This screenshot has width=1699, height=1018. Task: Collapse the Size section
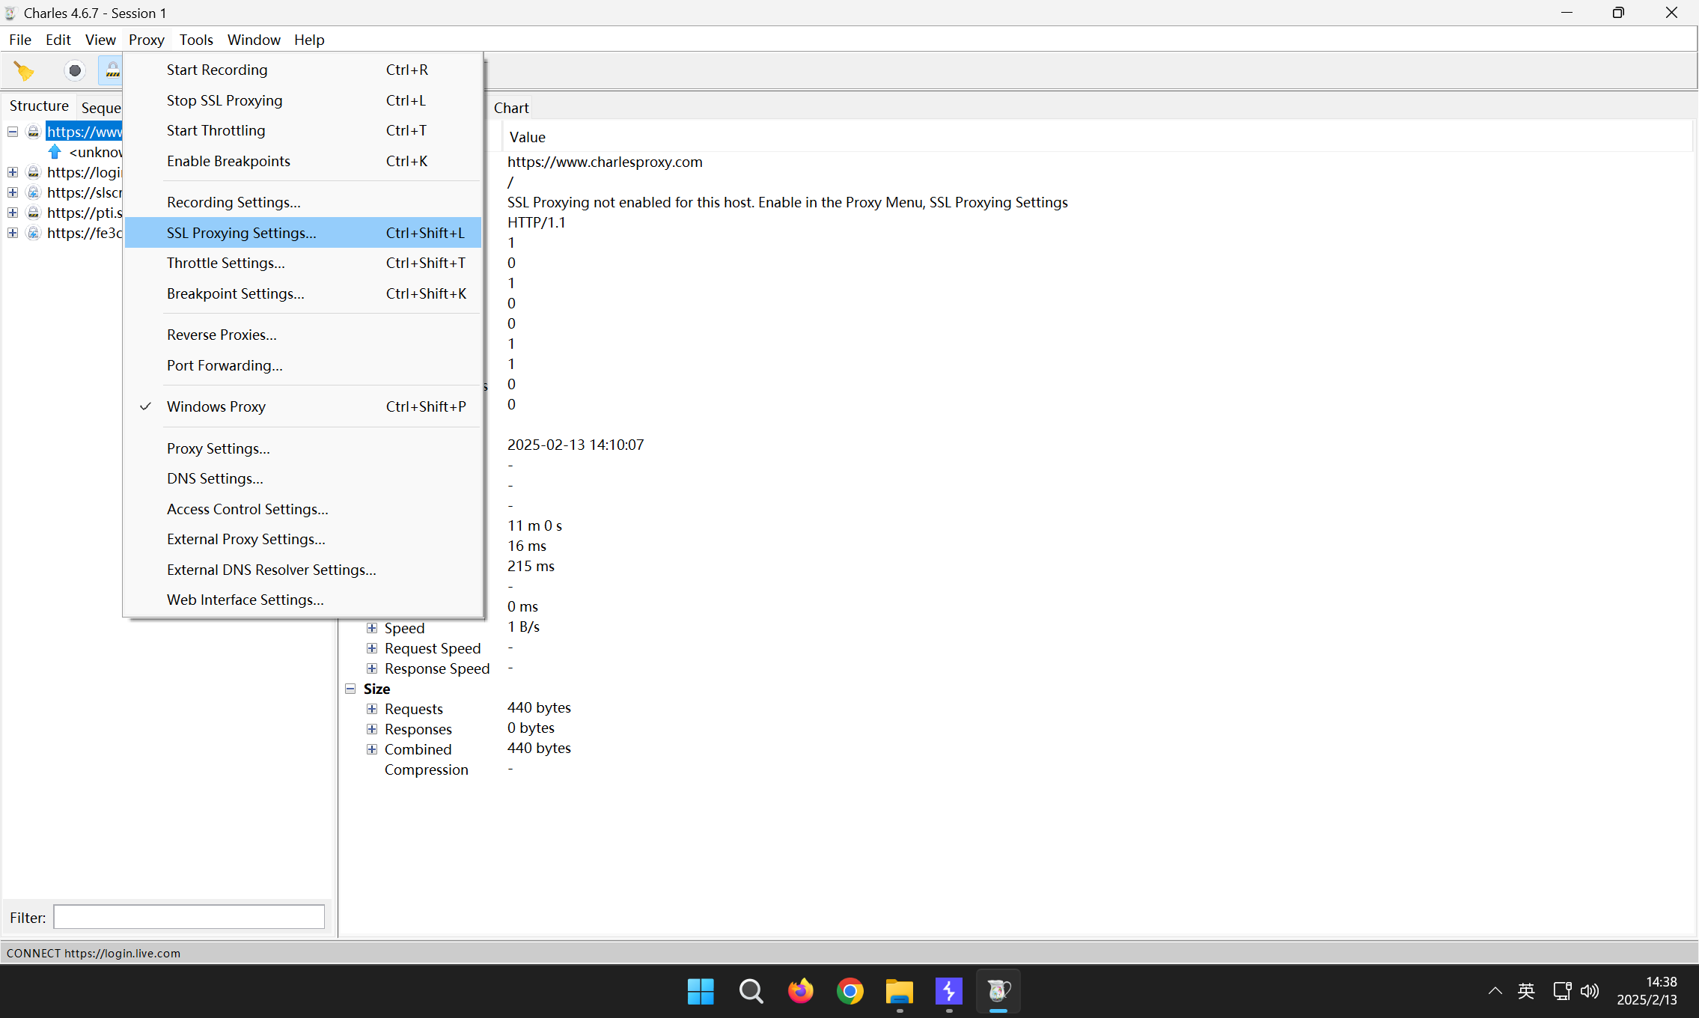coord(350,689)
